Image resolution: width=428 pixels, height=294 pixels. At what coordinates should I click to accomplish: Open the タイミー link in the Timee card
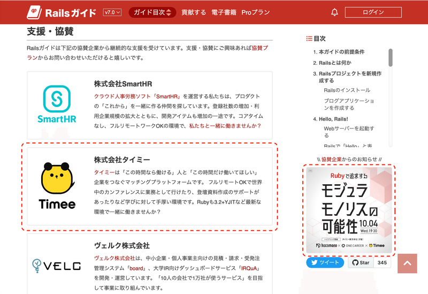(x=104, y=172)
